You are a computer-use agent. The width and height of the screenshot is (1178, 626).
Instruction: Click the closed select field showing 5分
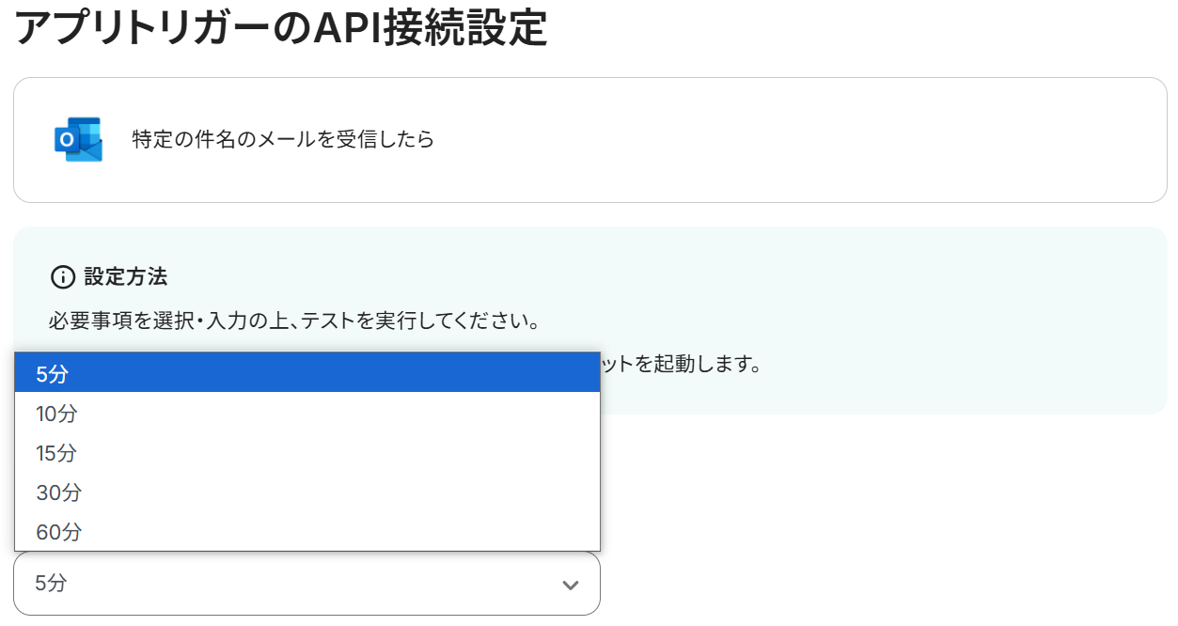(x=306, y=584)
